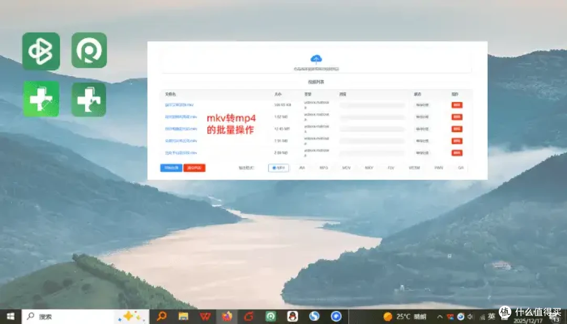
Task: Click the 12.45 MB size cell
Action: [282, 129]
